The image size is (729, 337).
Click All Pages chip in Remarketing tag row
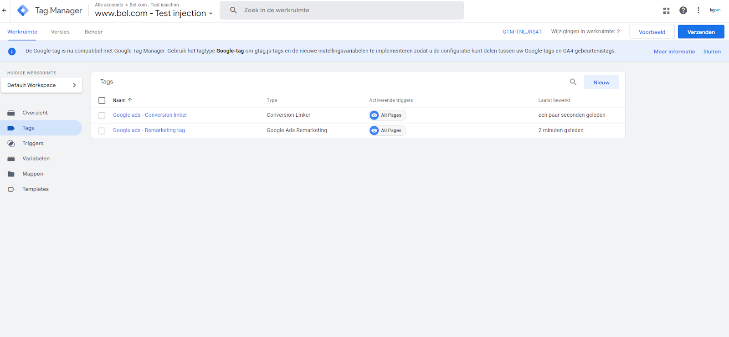tap(388, 130)
